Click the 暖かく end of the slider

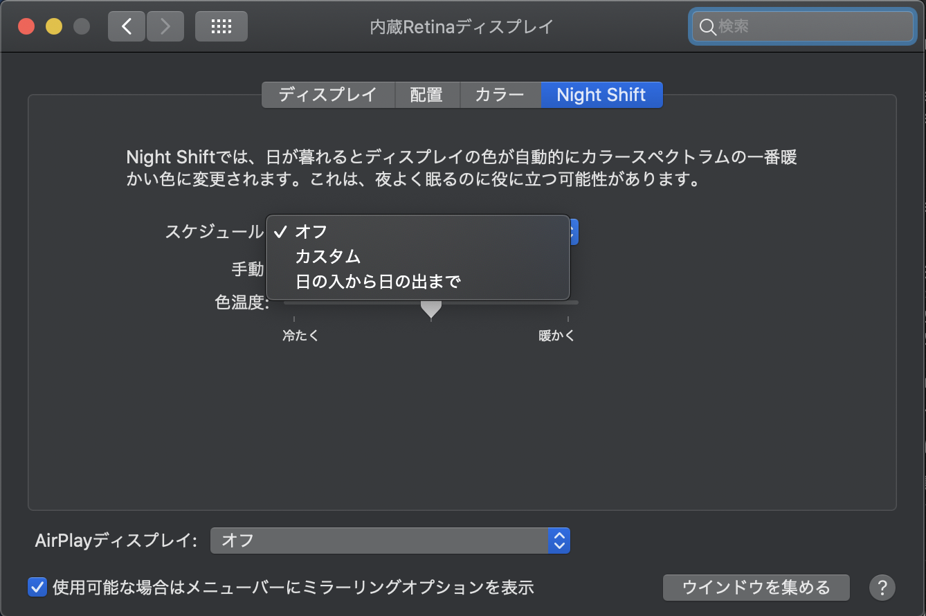[557, 336]
